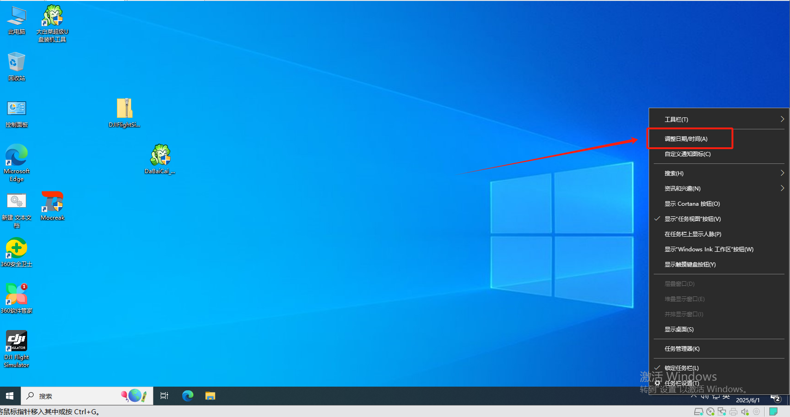Open the Windows Start button
790x417 pixels.
tap(10, 396)
